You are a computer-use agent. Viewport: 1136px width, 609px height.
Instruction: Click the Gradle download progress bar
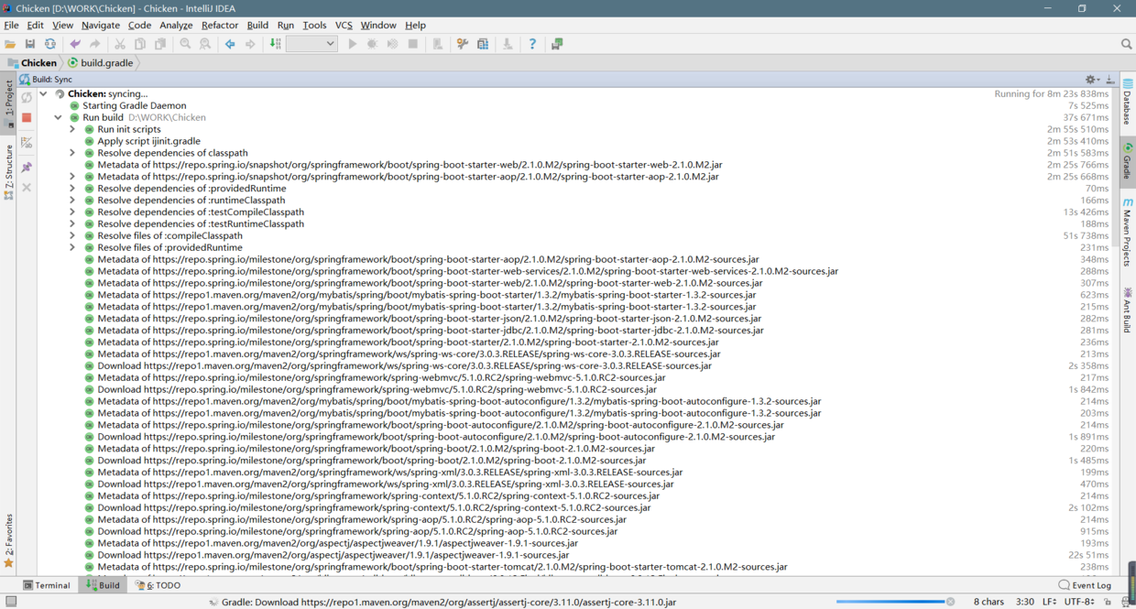890,602
